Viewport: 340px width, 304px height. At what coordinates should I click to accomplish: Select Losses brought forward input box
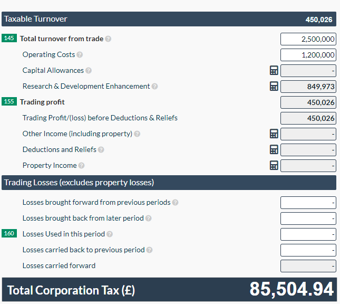308,203
